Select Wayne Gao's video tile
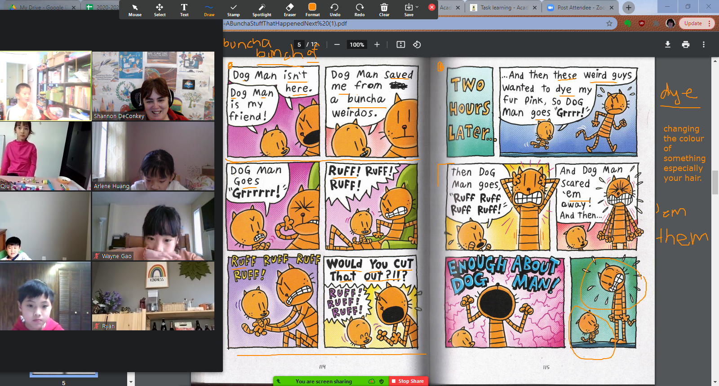 pyautogui.click(x=153, y=226)
